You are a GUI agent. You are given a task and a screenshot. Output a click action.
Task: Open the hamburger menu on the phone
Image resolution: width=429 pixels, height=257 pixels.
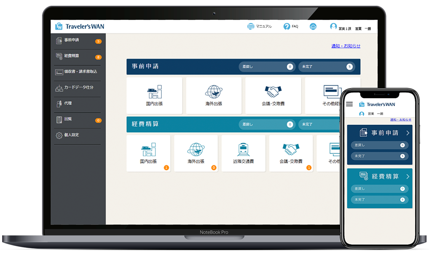tap(349, 104)
